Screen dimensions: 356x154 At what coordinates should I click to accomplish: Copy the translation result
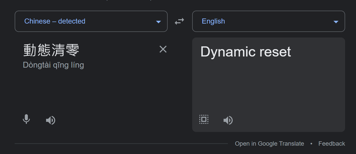pos(204,119)
